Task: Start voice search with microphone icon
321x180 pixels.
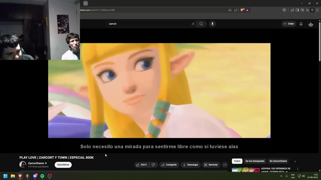Action: [212, 24]
